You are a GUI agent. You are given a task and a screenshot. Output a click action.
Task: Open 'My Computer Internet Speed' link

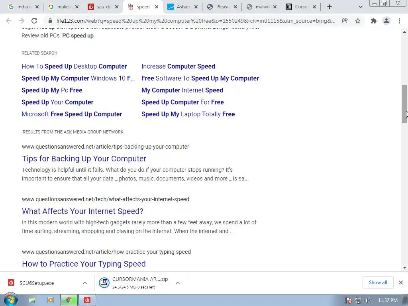pos(182,90)
